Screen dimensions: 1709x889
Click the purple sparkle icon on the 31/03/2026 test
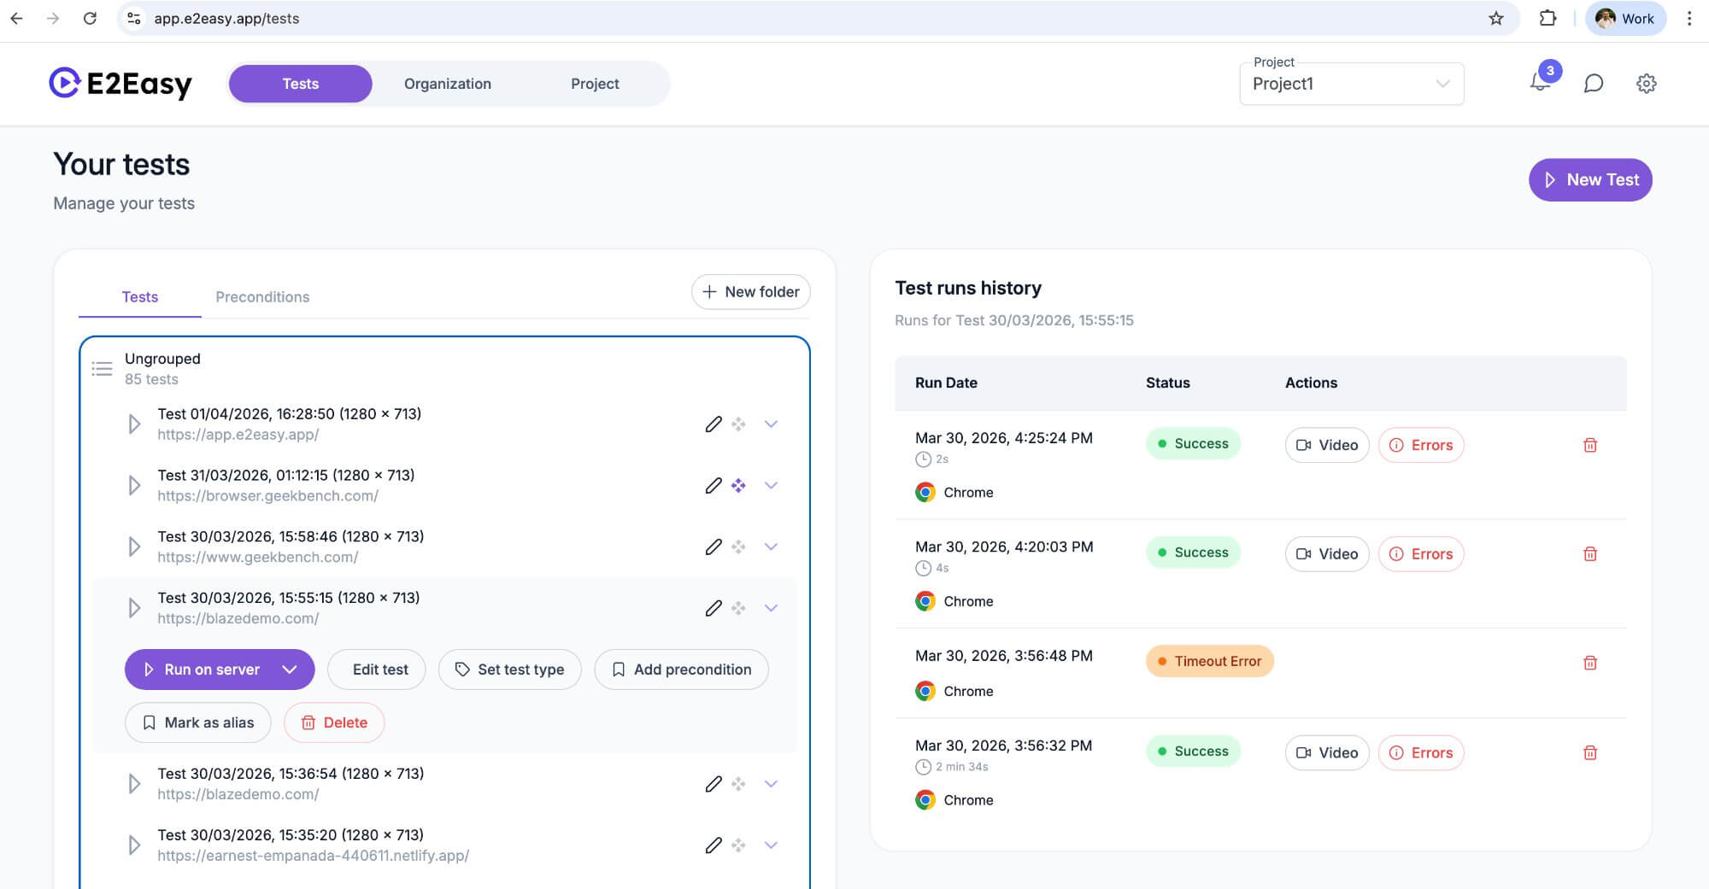[738, 485]
